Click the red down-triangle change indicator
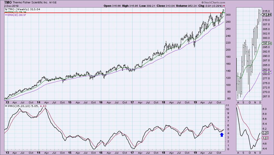 (x=224, y=6)
